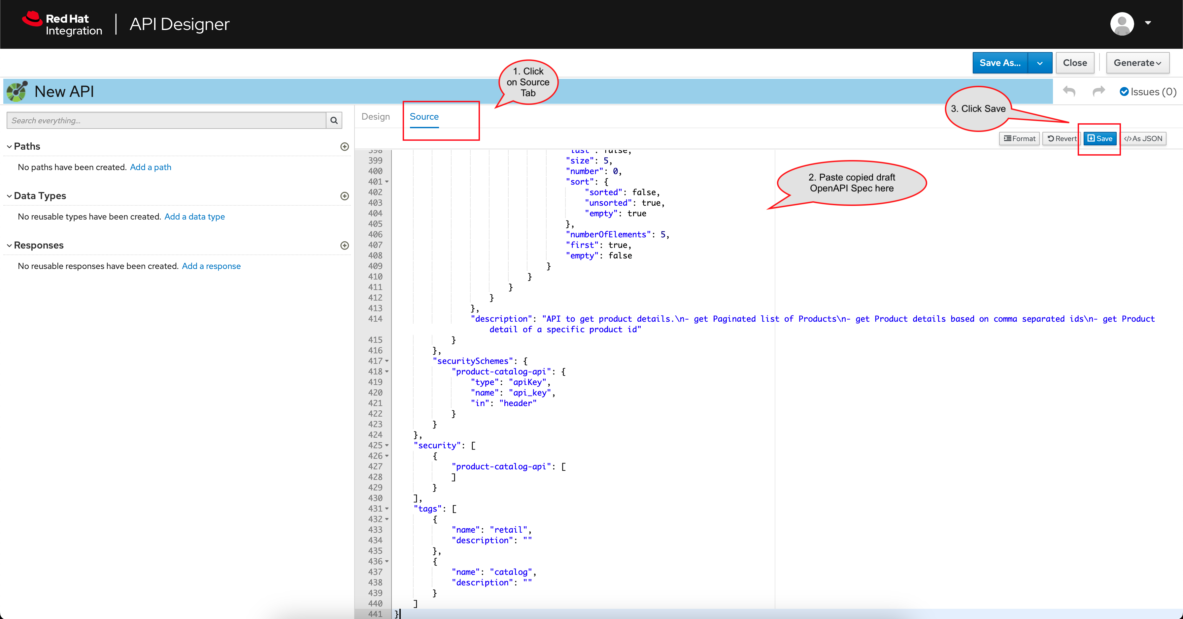
Task: Open the Save As split dropdown arrow
Action: (1040, 63)
